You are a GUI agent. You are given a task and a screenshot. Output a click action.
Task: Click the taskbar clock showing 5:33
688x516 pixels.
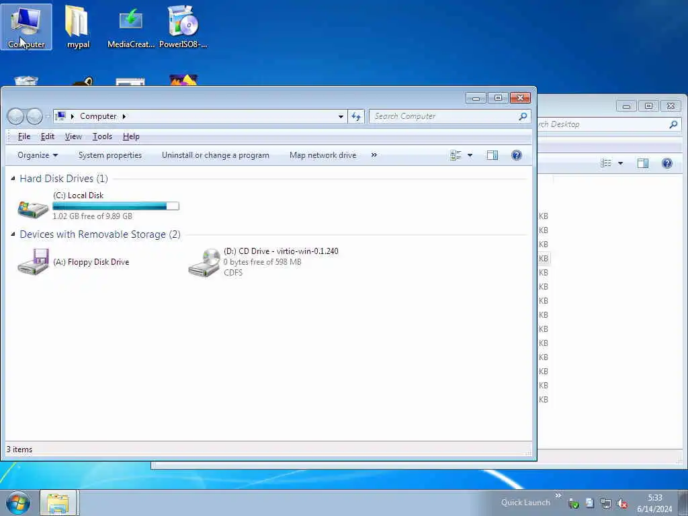tap(654, 503)
